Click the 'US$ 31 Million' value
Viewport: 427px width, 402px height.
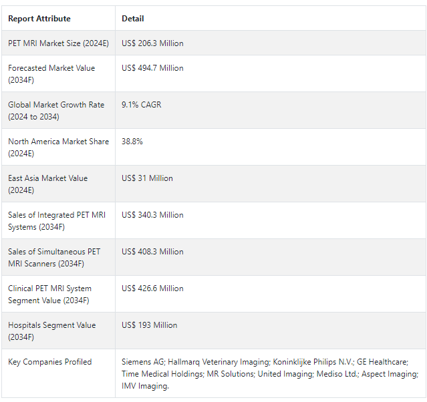tap(147, 178)
